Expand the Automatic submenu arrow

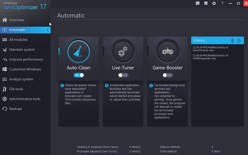tap(47, 30)
